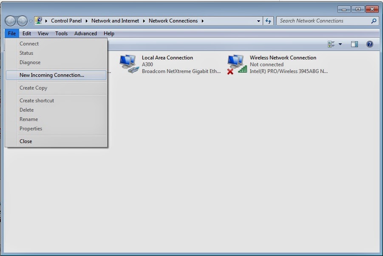Expand arrow after Network Connections breadcrumb

202,21
